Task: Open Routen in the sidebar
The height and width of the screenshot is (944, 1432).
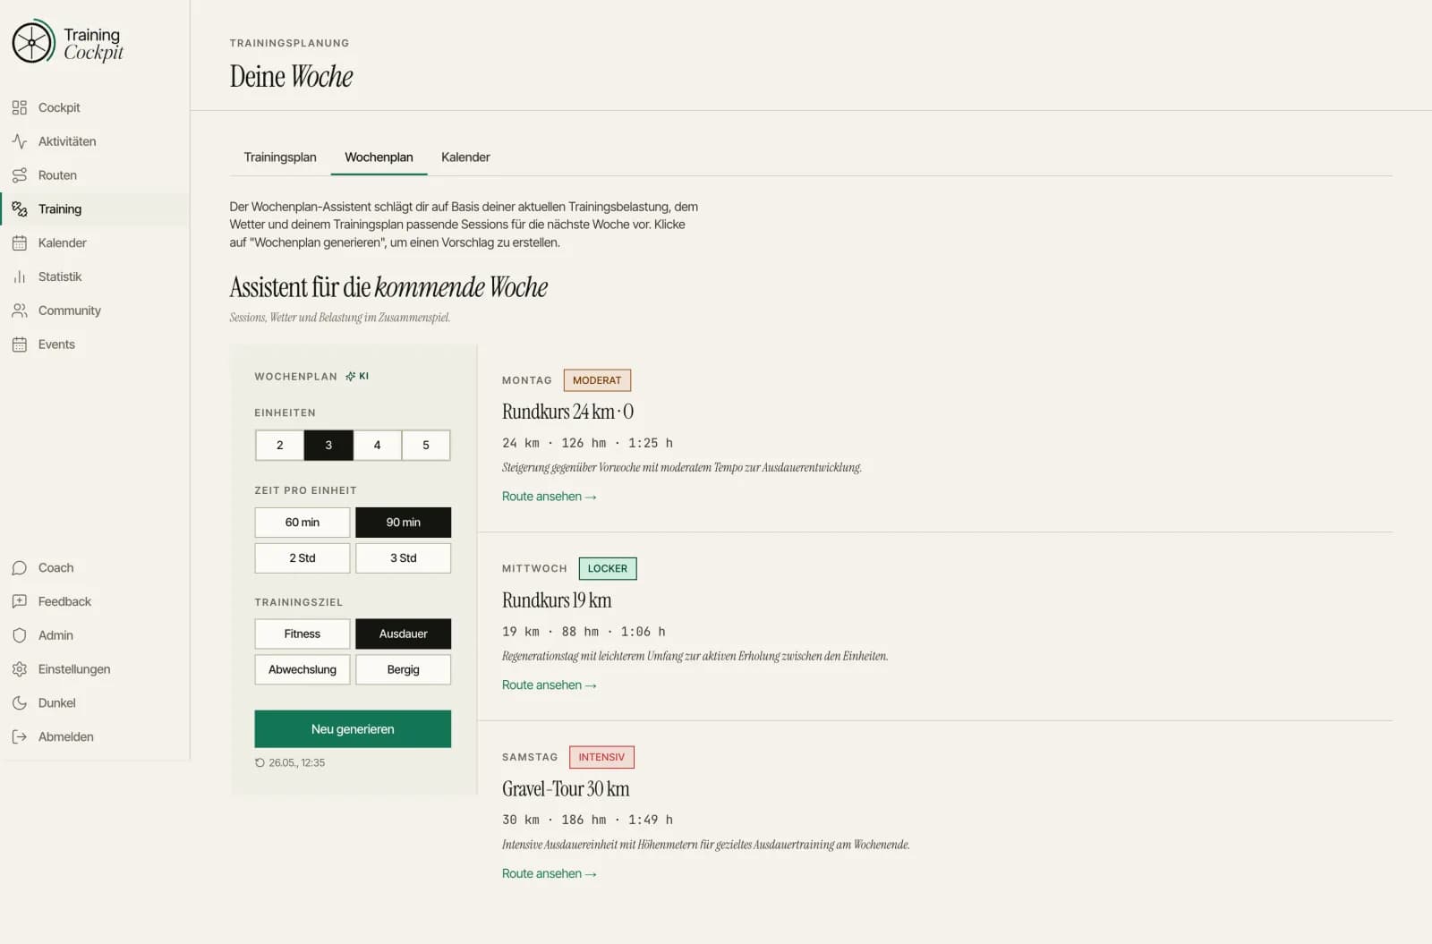Action: [x=95, y=175]
